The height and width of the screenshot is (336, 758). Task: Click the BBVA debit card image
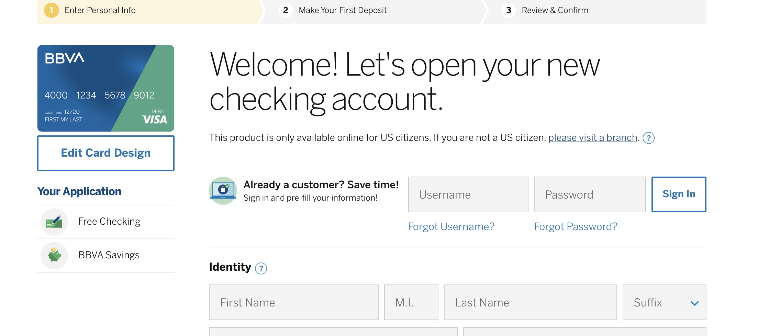[x=106, y=88]
